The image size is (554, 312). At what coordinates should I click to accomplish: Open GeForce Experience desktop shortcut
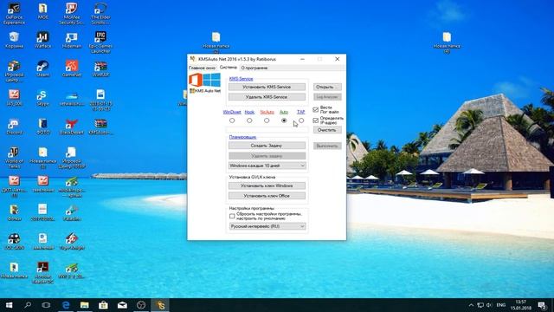pyautogui.click(x=14, y=14)
